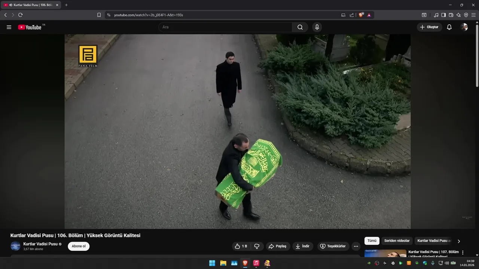Select the 'Kurtlar Vadisi Pusu' filter chip
The height and width of the screenshot is (269, 479).
click(434, 241)
